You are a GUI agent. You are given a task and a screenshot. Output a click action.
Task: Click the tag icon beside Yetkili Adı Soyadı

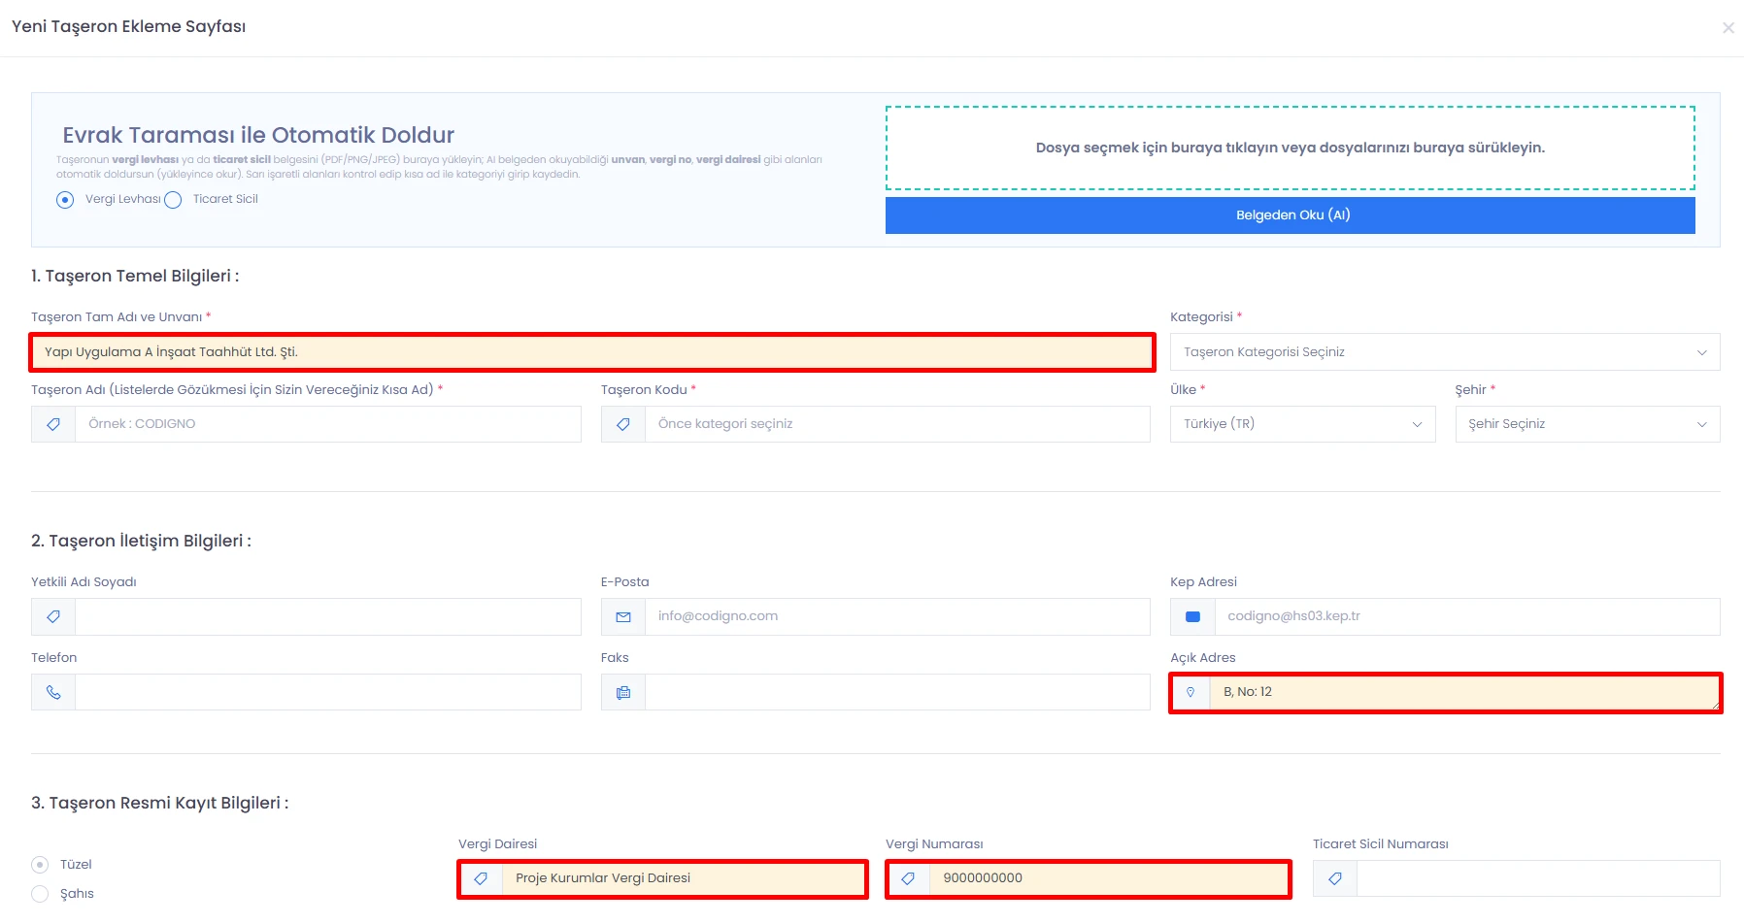tap(53, 616)
